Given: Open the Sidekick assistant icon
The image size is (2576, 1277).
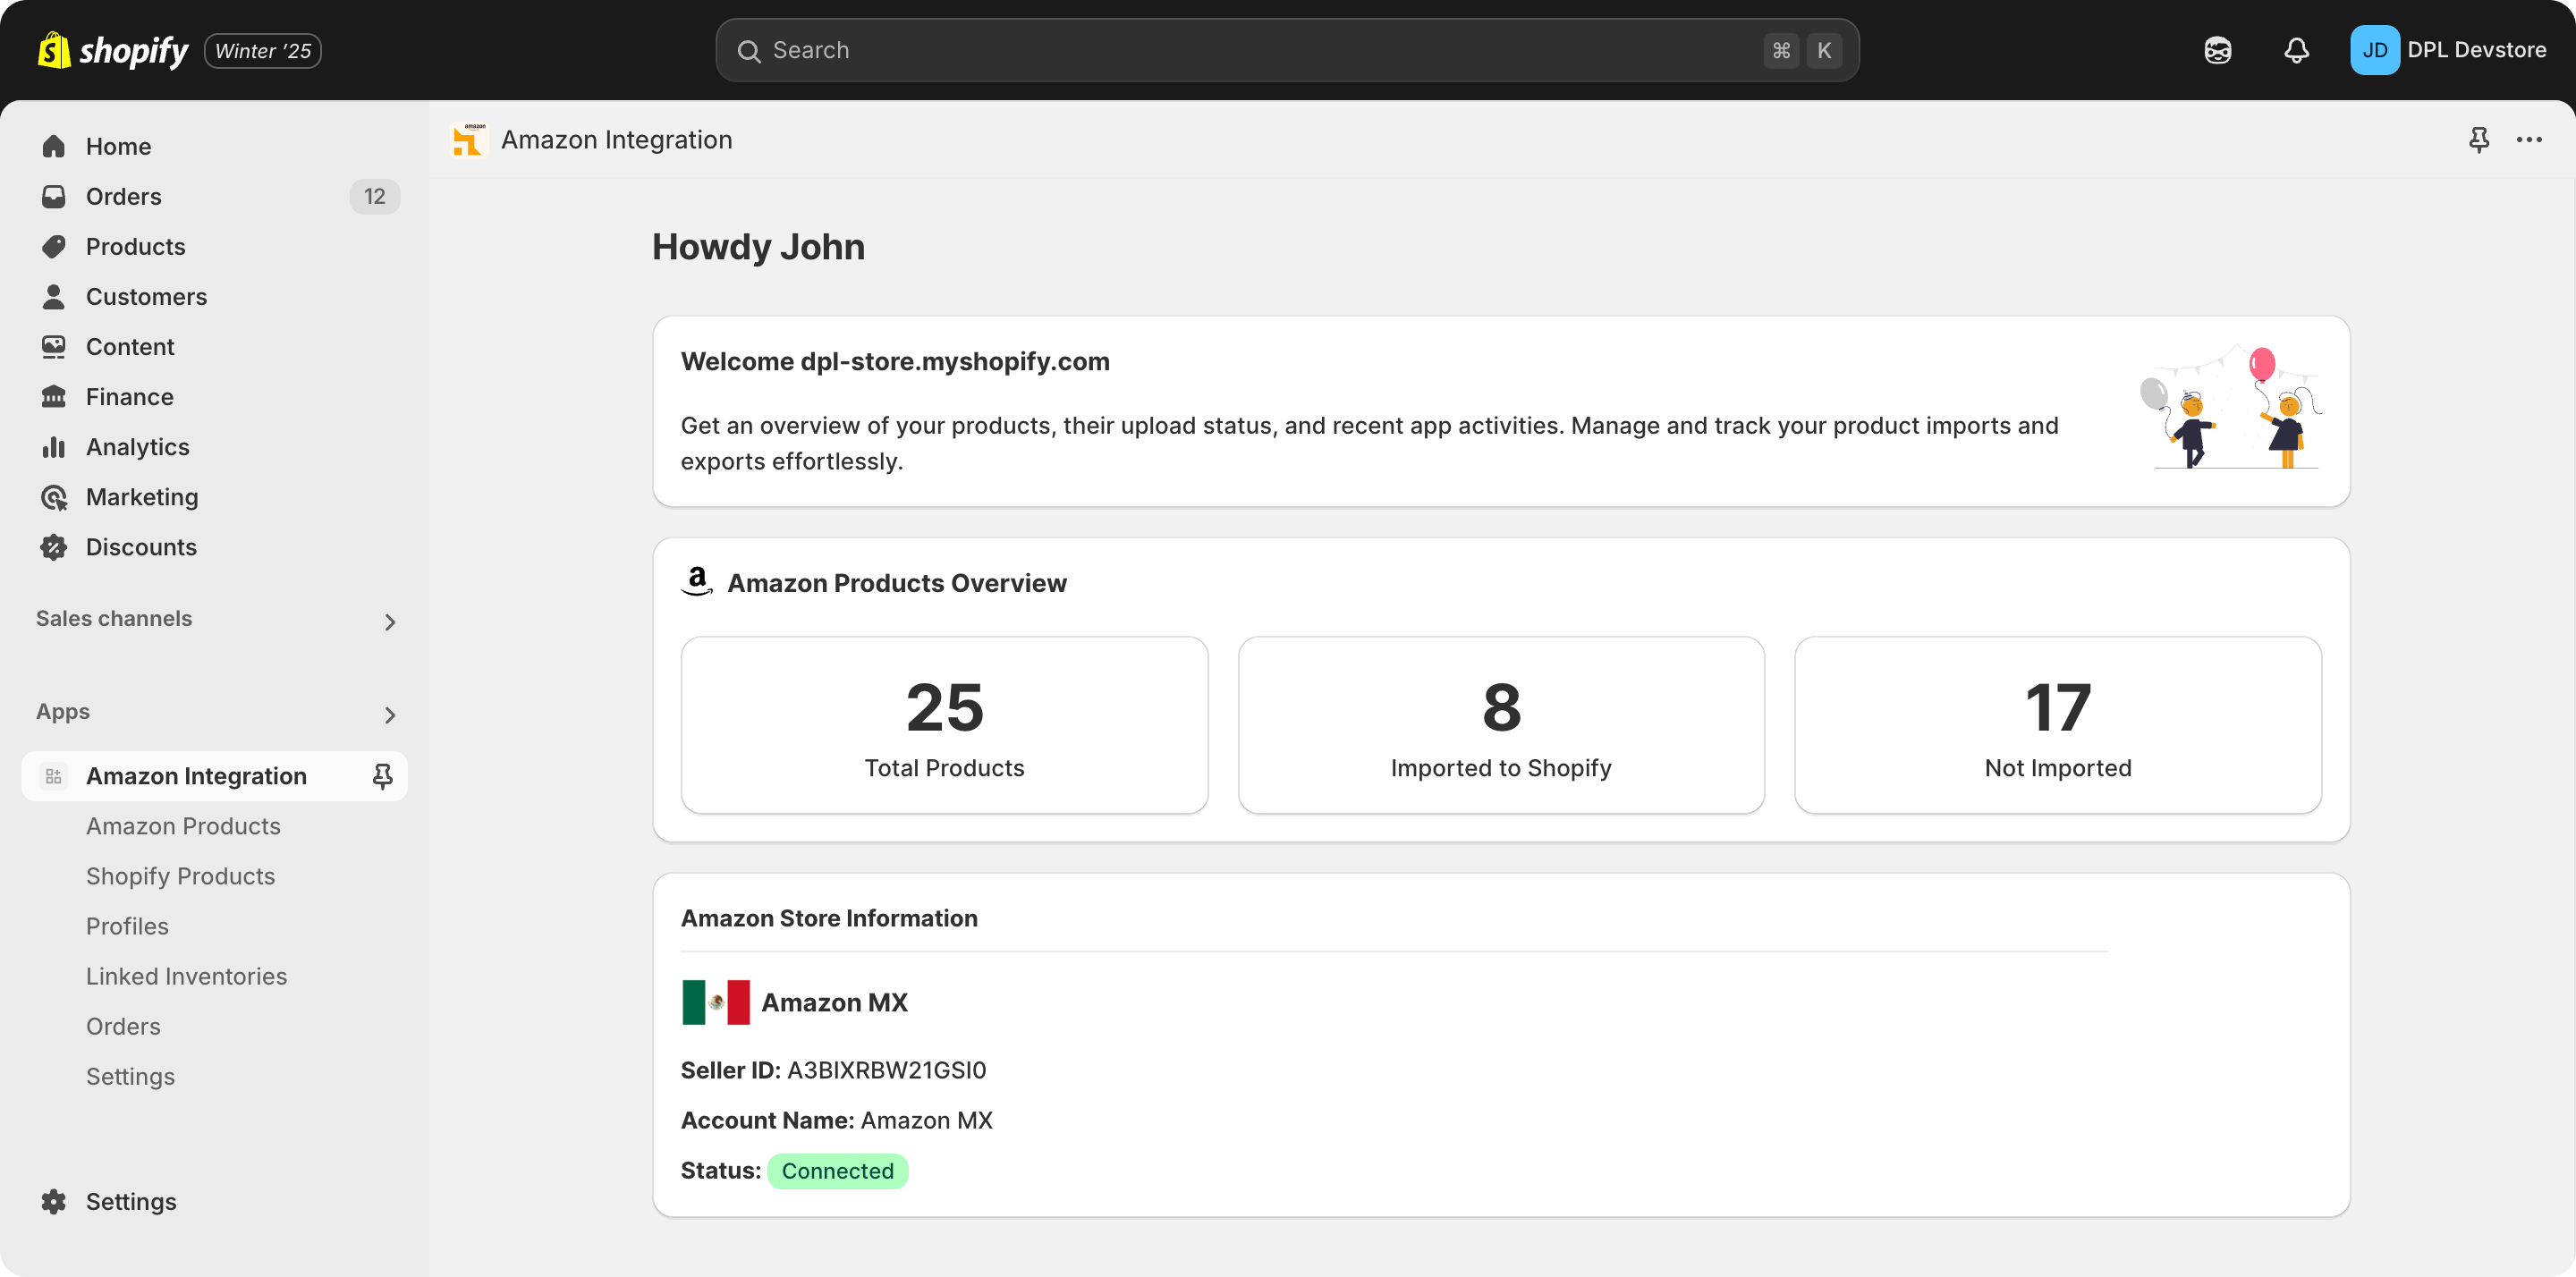Looking at the screenshot, I should [2217, 50].
